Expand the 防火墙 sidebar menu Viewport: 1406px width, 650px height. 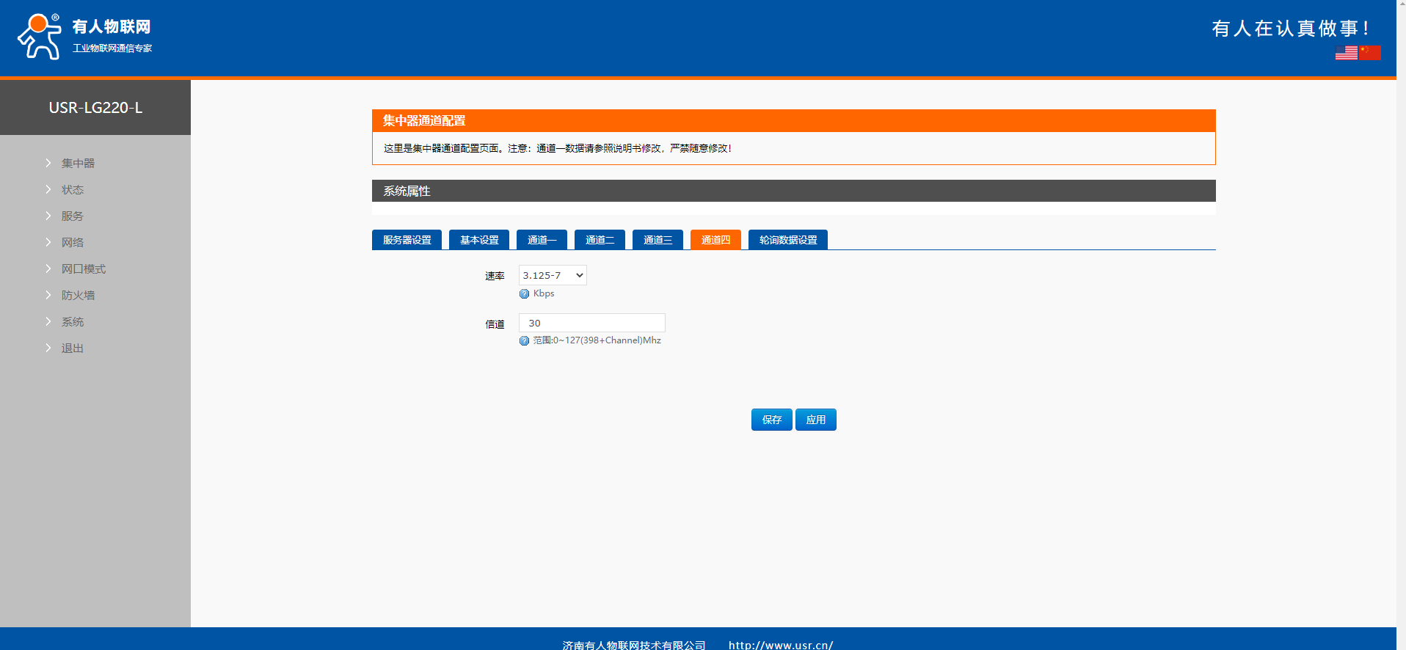pyautogui.click(x=78, y=296)
